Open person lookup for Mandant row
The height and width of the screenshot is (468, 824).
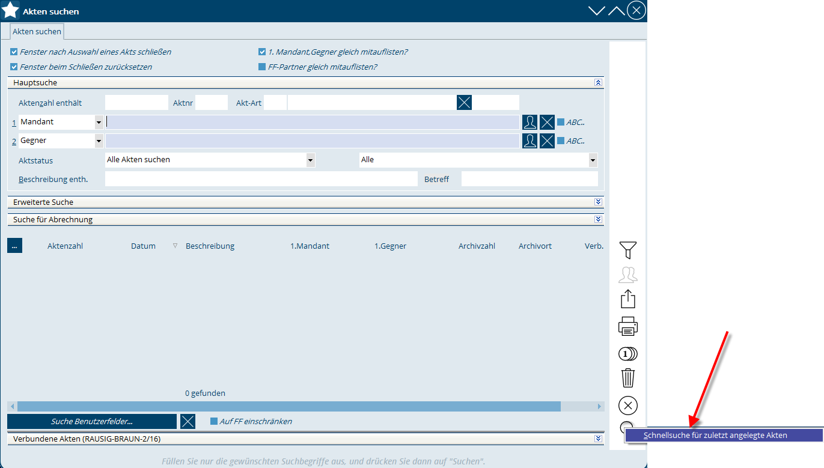tap(529, 122)
